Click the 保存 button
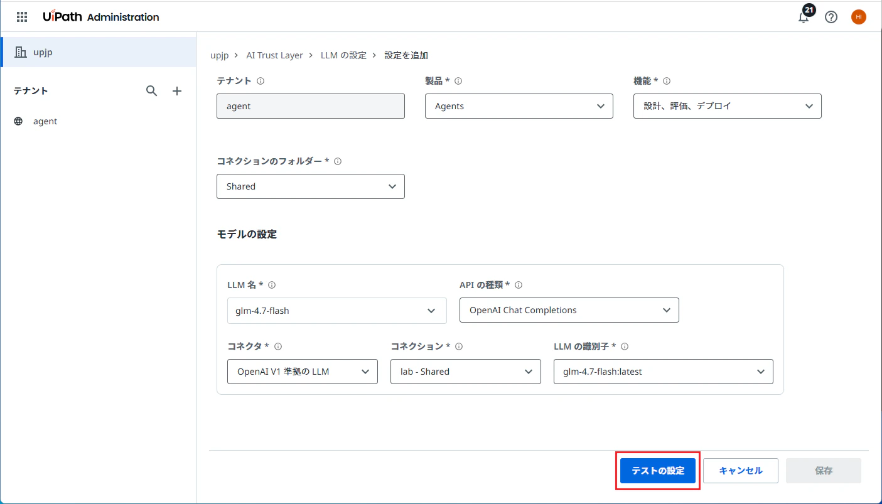 coord(824,471)
